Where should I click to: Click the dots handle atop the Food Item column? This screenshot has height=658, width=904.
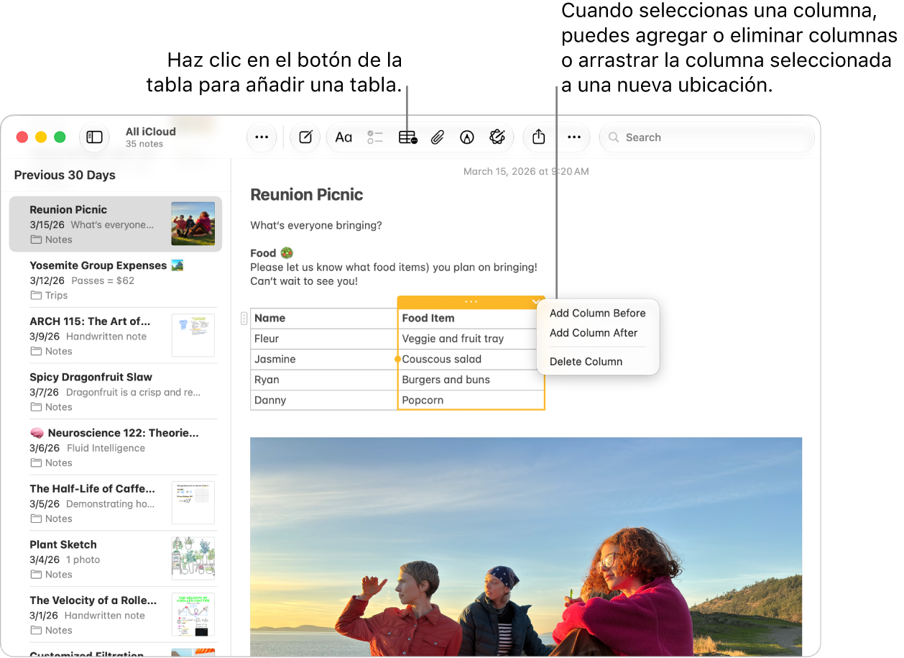[471, 302]
